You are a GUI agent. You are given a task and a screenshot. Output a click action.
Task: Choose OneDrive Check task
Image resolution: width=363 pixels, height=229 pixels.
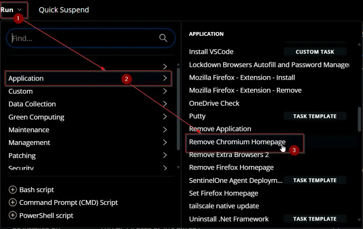pyautogui.click(x=214, y=103)
